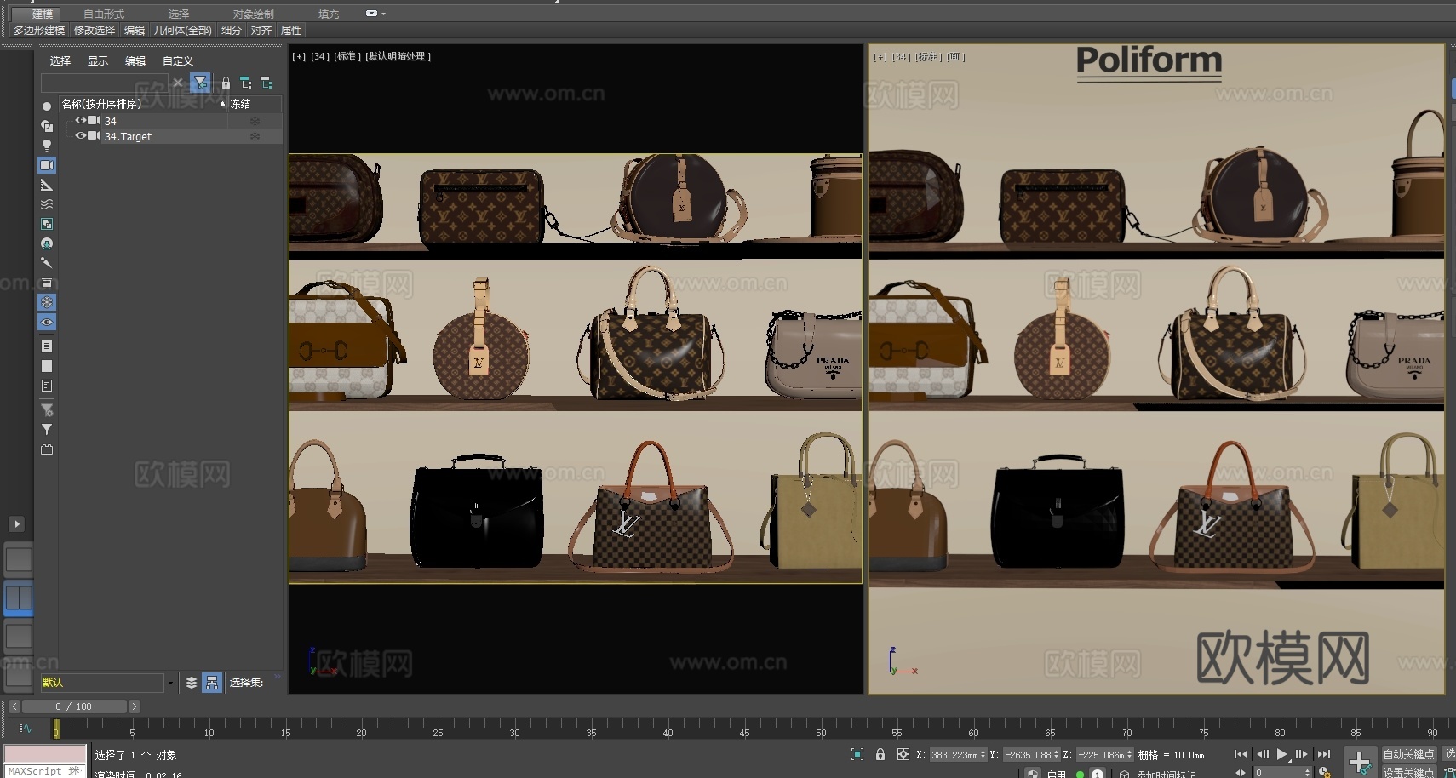Toggle the helpers filter icon
The height and width of the screenshot is (778, 1456).
click(47, 185)
